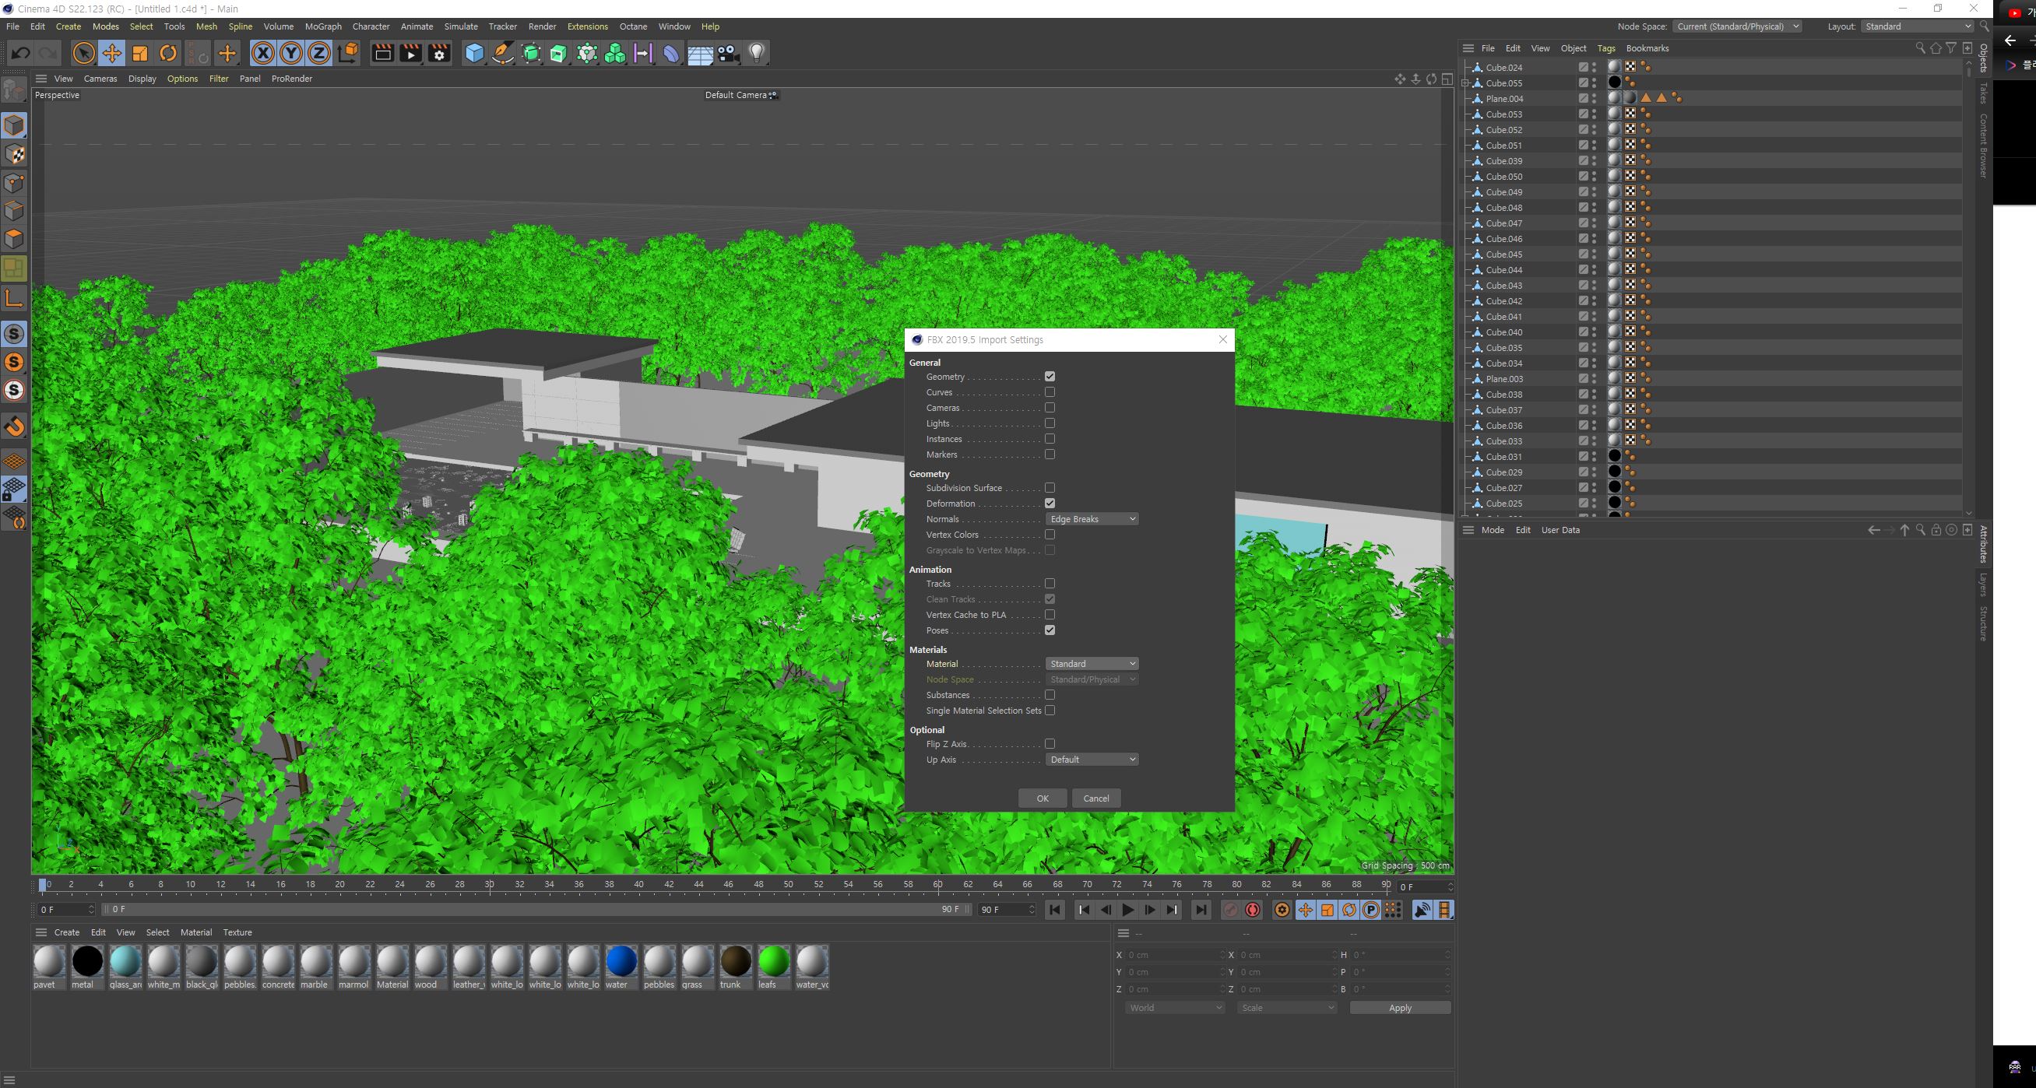Uncheck the Poses checkbox

coord(1050,630)
